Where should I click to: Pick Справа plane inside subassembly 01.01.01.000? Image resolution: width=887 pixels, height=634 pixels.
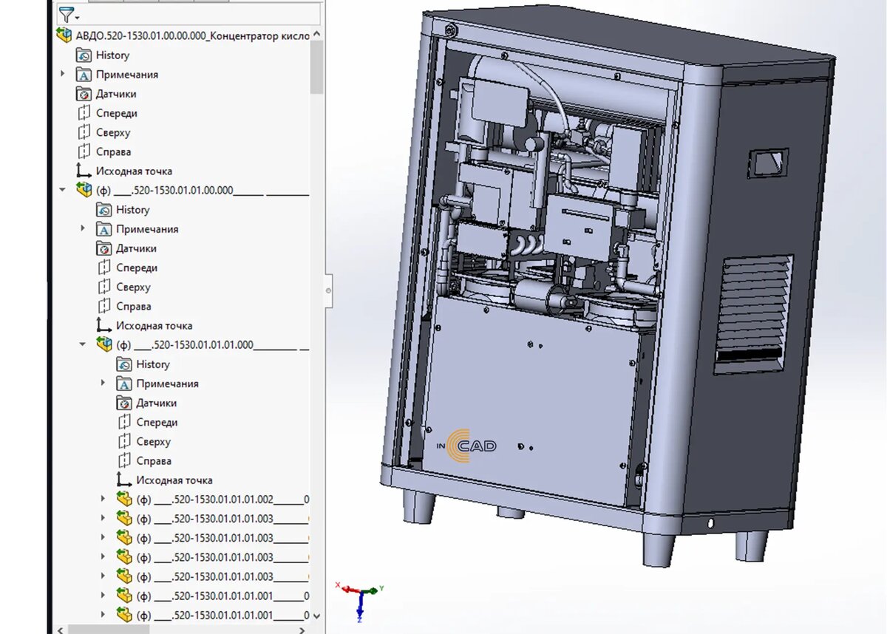tap(144, 460)
